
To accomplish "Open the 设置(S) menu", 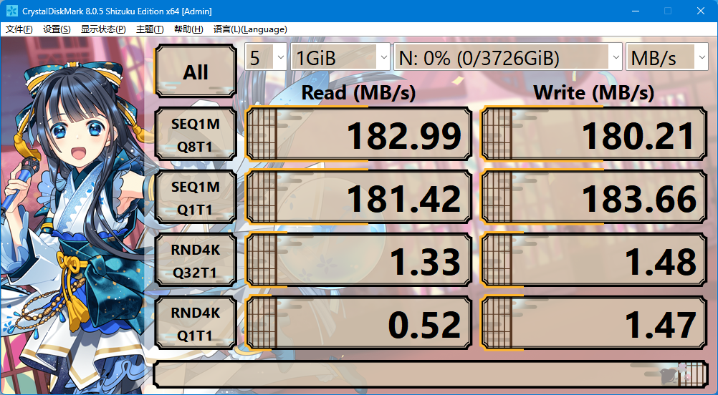I will pyautogui.click(x=57, y=29).
